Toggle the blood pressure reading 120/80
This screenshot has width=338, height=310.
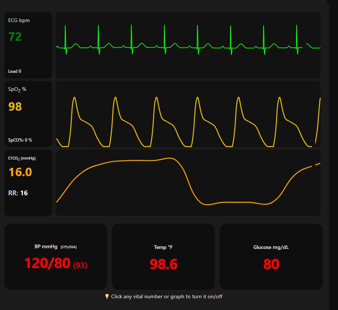(47, 263)
